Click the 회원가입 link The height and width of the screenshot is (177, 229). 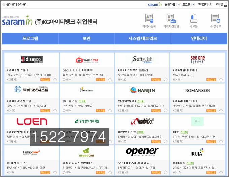pyautogui.click(x=170, y=4)
